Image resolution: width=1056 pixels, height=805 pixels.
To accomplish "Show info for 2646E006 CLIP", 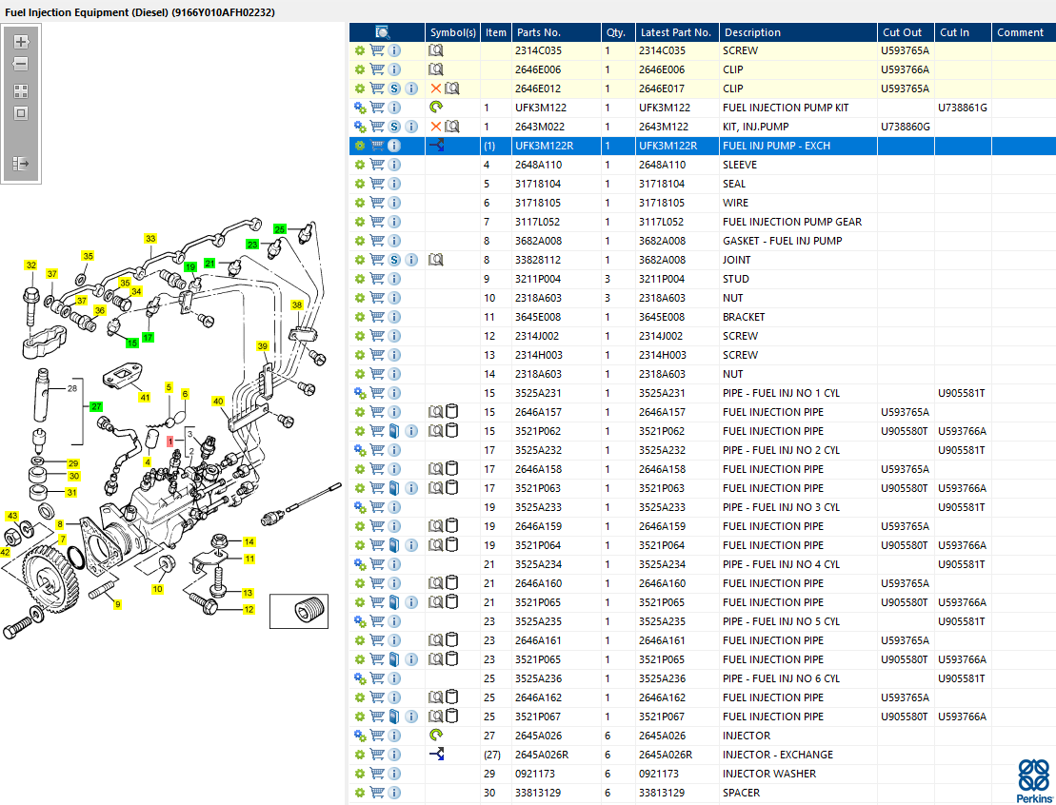I will tap(394, 69).
